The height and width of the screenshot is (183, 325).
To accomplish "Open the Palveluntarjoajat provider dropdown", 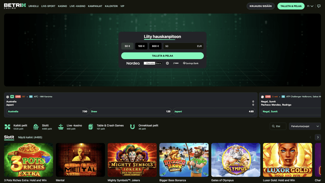I will point(305,126).
